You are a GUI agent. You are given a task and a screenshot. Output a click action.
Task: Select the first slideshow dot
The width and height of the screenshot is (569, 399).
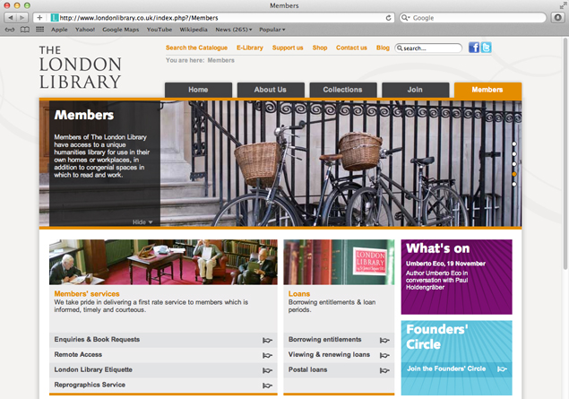coord(513,143)
